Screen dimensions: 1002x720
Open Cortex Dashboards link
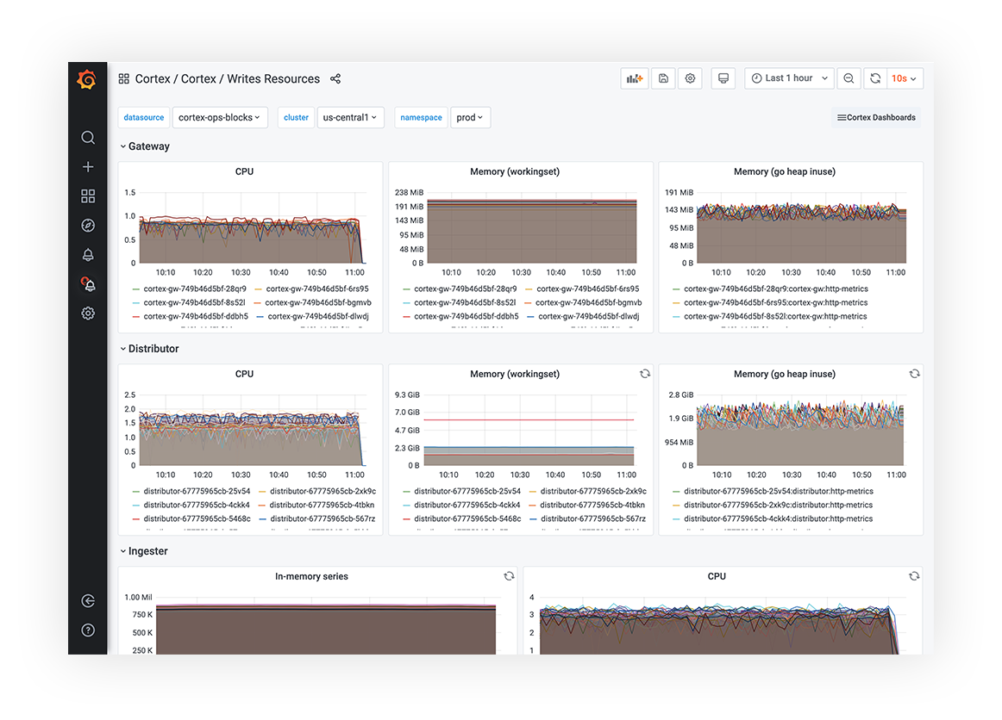876,117
